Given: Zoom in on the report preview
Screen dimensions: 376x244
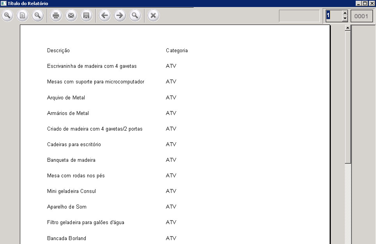Looking at the screenshot, I should click(7, 16).
